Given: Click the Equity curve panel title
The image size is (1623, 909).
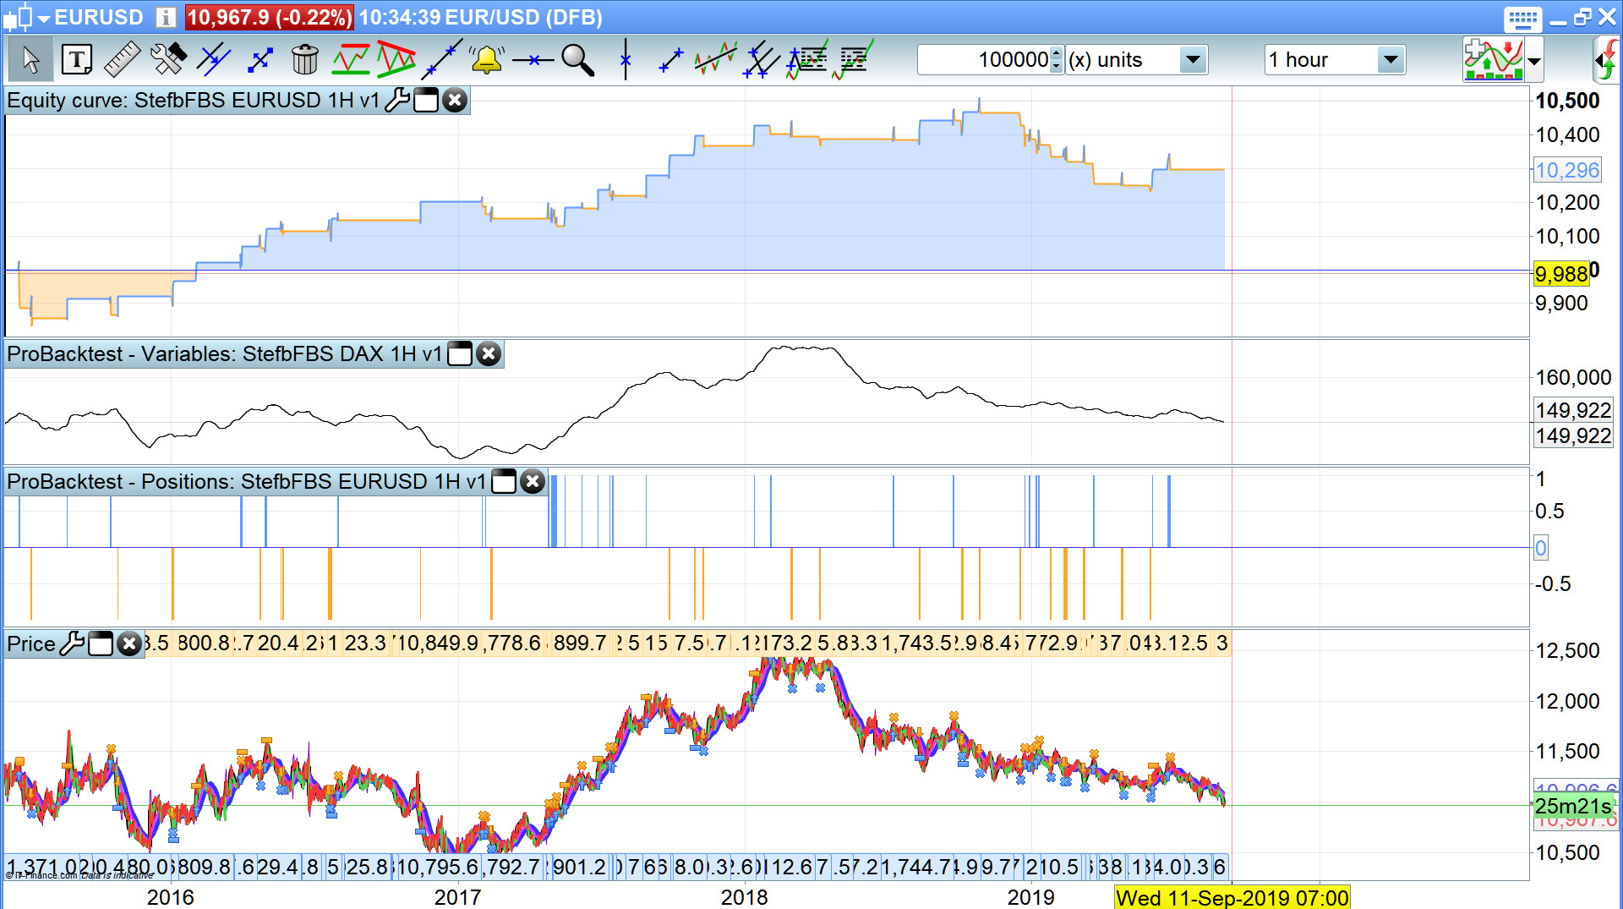Looking at the screenshot, I should point(194,100).
